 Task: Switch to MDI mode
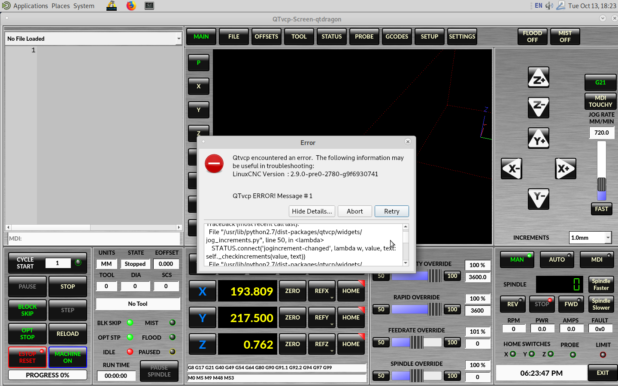point(597,259)
